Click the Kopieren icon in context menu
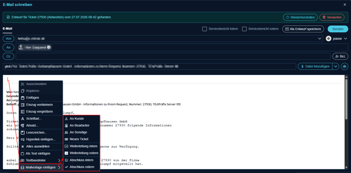The image size is (351, 173). (22, 91)
